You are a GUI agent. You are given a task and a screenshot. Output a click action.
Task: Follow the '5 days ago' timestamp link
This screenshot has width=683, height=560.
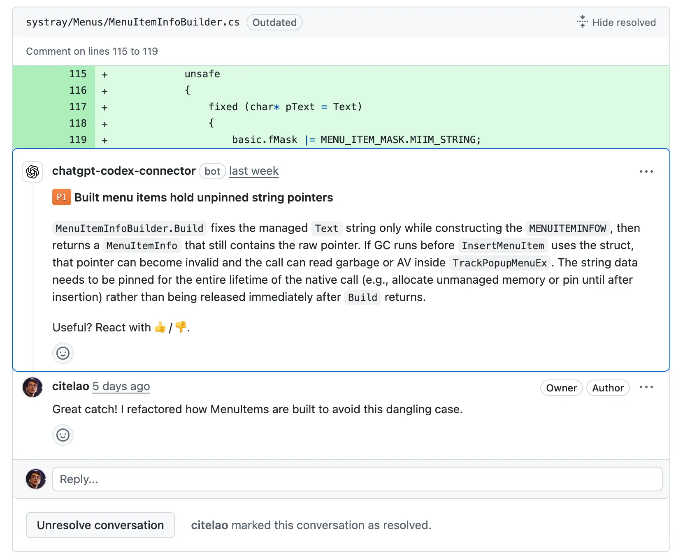(x=121, y=386)
